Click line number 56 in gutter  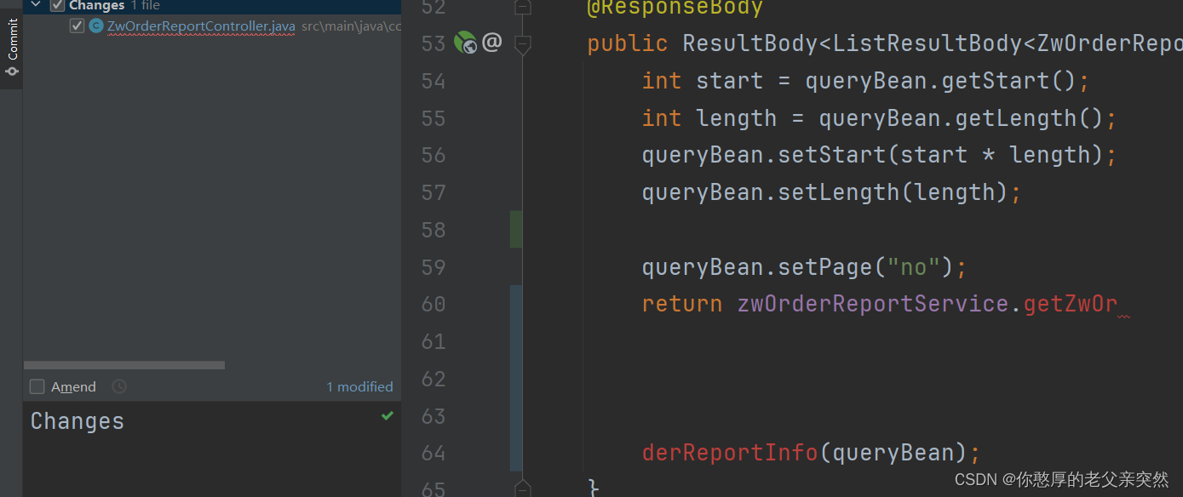pos(434,155)
